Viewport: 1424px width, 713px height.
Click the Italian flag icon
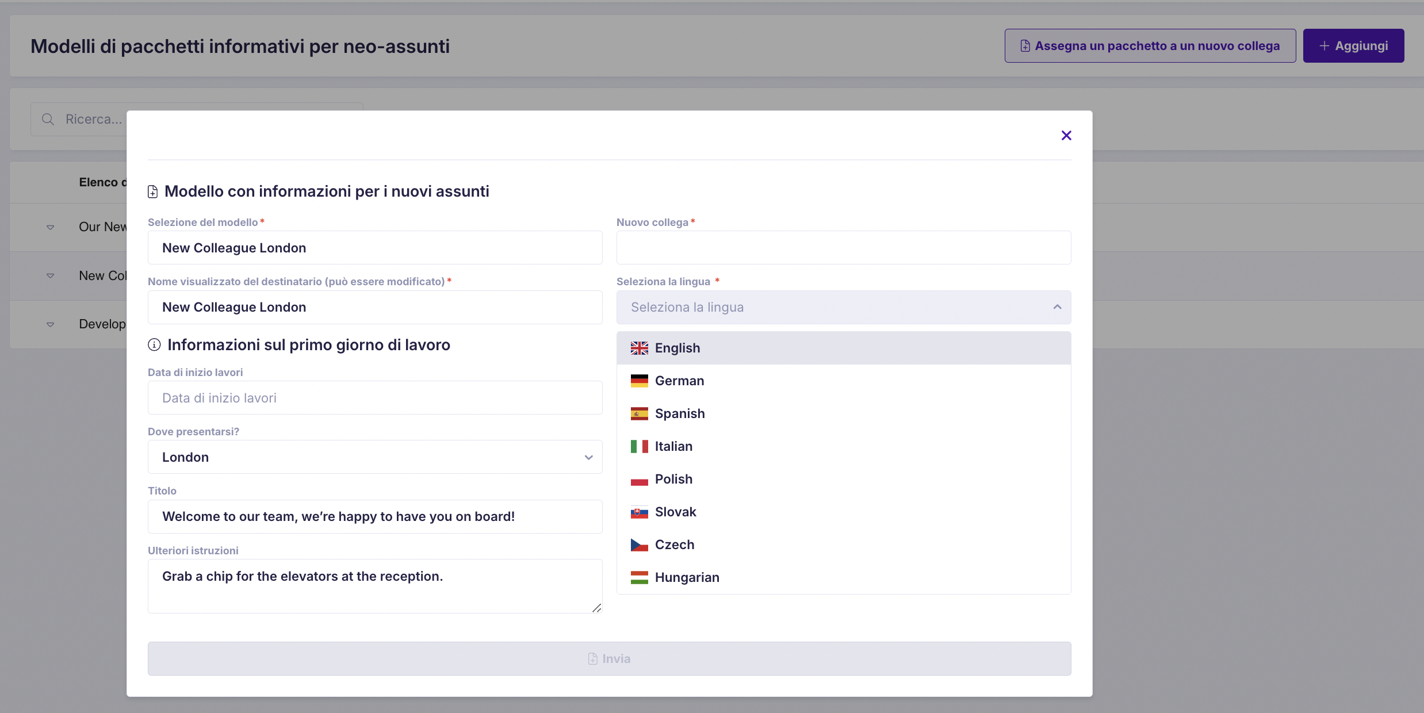(639, 446)
